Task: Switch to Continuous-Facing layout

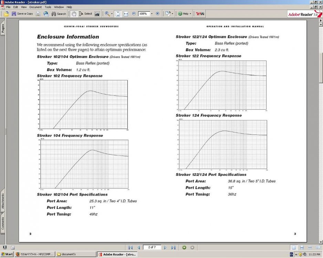Action: 310,247
